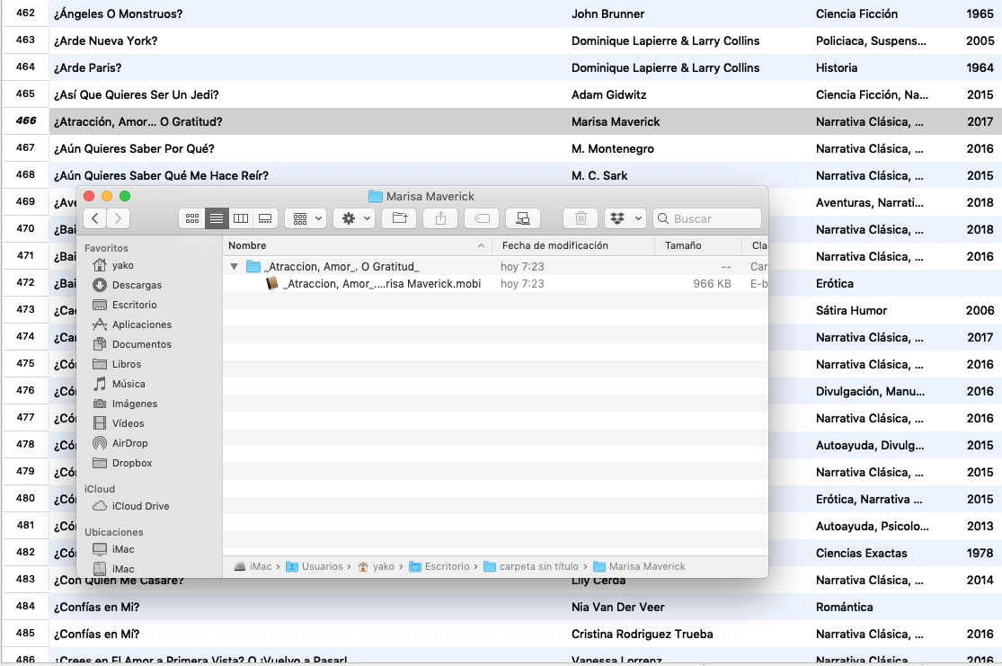Image resolution: width=1002 pixels, height=666 pixels.
Task: Open Imágenes in Finder sidebar
Action: (125, 404)
